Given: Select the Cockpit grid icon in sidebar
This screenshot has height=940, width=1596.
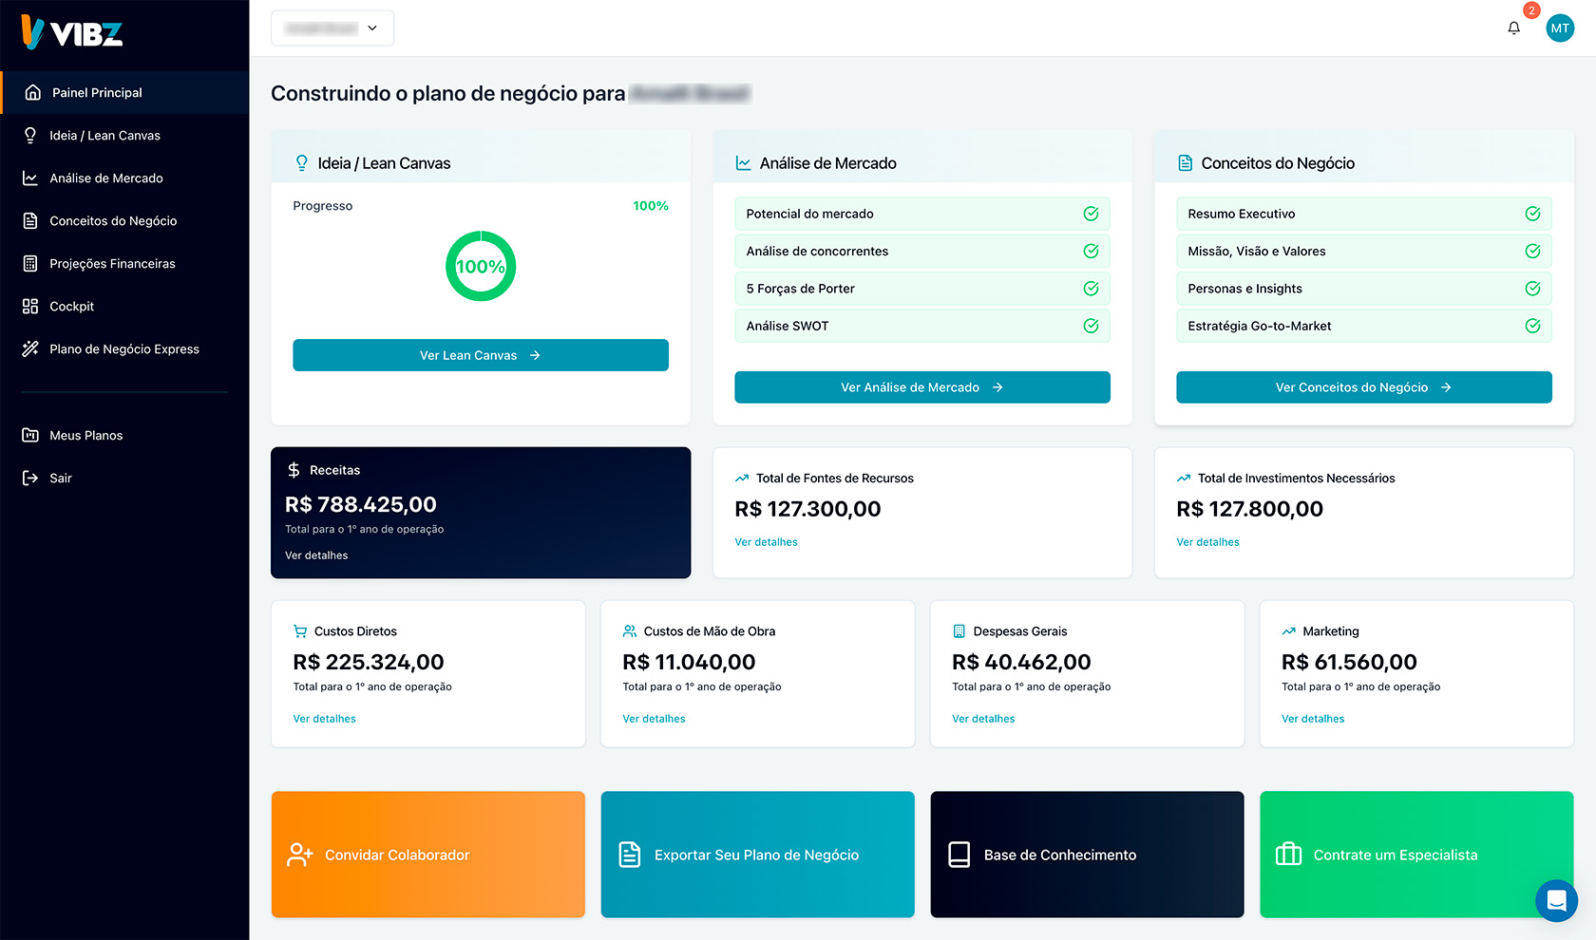Looking at the screenshot, I should (30, 306).
